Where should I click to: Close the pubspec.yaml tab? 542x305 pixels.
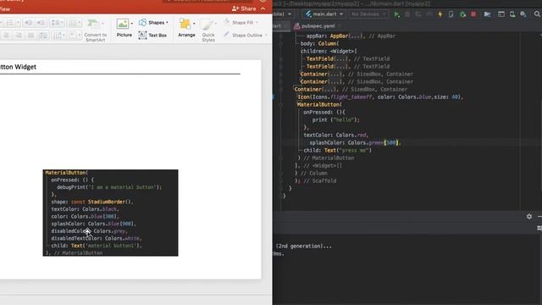coord(340,26)
